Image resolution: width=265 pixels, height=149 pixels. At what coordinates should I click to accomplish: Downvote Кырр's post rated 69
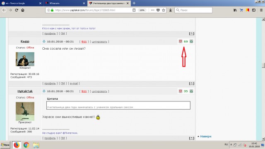(x=181, y=41)
